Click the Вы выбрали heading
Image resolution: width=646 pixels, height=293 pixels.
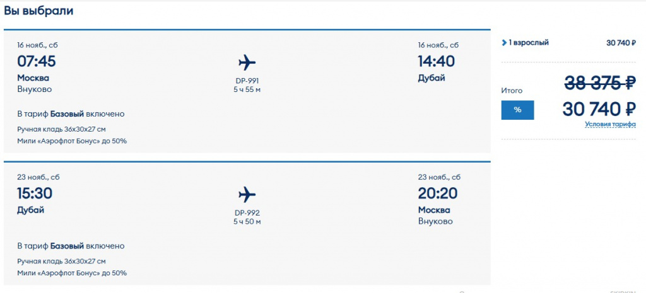click(x=39, y=11)
